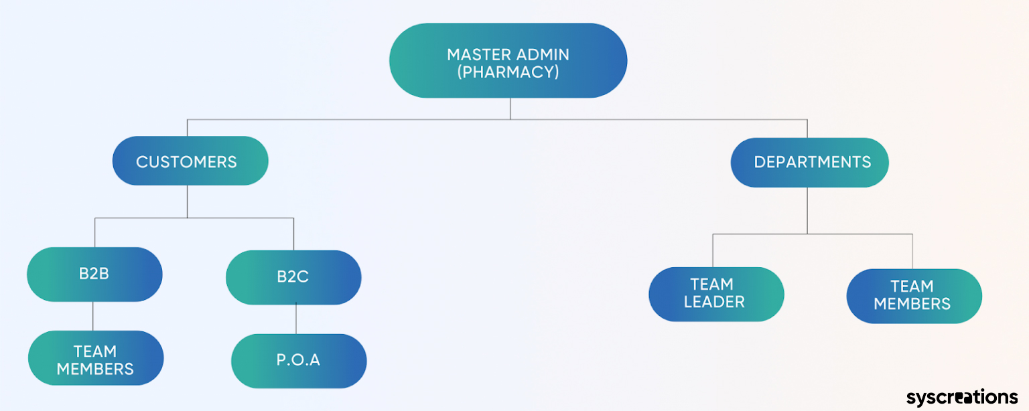Click the Customers node
Image resolution: width=1029 pixels, height=411 pixels.
tap(190, 161)
